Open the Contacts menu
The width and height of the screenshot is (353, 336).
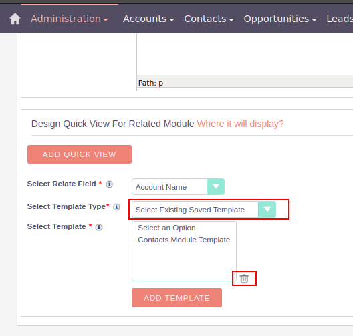pos(209,19)
